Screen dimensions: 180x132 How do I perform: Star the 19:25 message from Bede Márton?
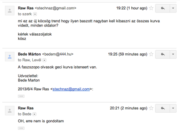pos(151,54)
